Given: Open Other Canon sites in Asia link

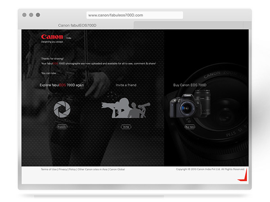Looking at the screenshot, I should coord(92,169).
